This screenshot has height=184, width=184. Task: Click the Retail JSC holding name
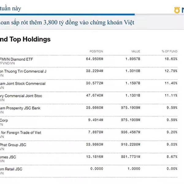tap(11, 169)
